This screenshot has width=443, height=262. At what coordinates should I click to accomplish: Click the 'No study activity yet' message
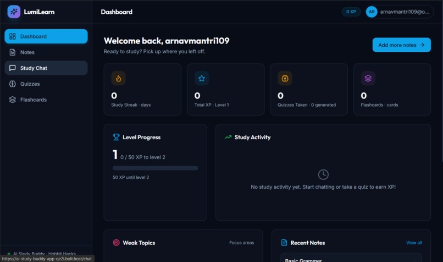coord(323,187)
